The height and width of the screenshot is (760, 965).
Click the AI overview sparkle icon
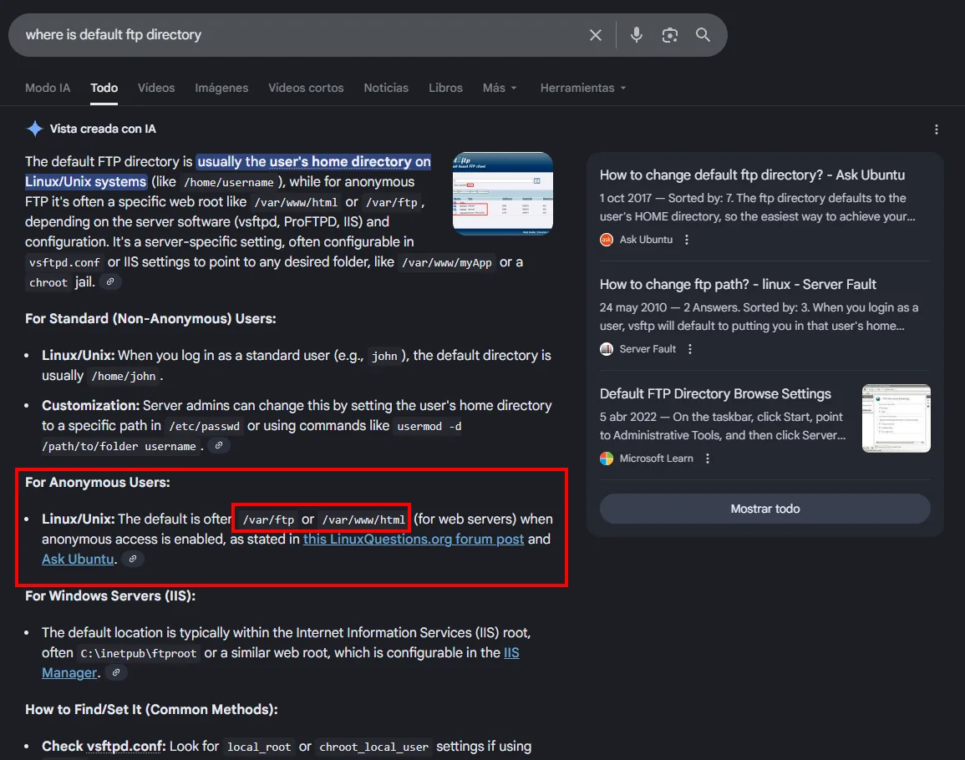point(34,129)
